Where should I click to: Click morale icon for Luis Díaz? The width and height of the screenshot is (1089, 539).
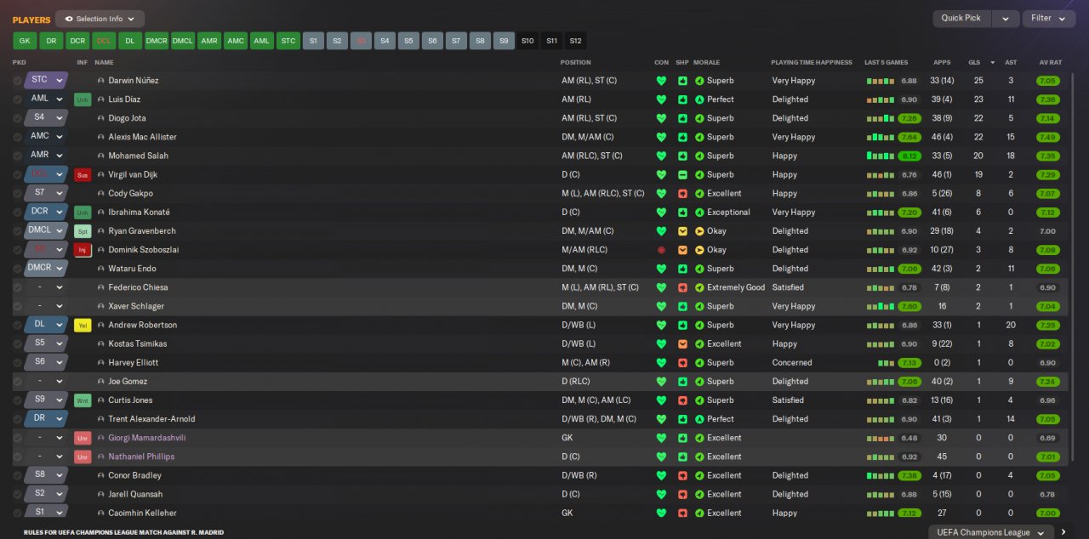coord(699,99)
